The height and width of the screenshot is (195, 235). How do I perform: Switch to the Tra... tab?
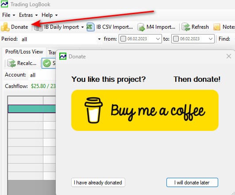tap(52, 53)
